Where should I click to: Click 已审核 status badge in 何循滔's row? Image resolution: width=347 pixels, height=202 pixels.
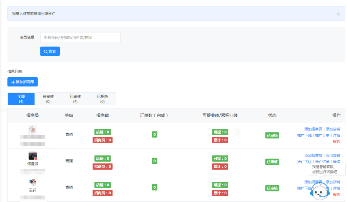coord(272,162)
